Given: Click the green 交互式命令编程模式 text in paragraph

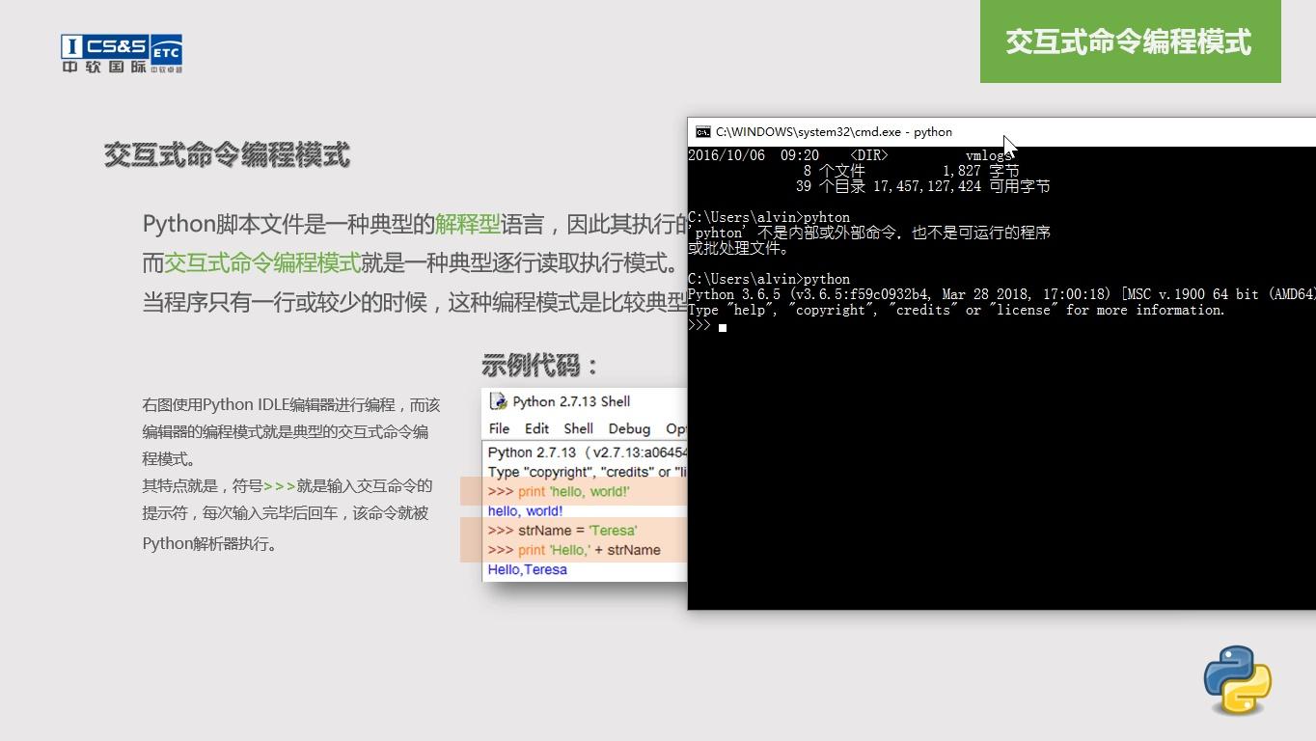Looking at the screenshot, I should click(262, 262).
